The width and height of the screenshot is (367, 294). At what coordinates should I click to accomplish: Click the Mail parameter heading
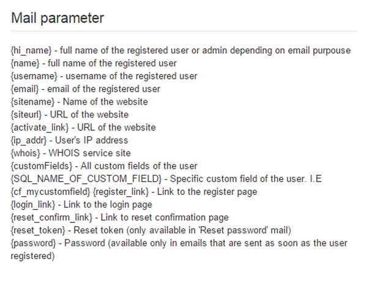click(x=57, y=18)
